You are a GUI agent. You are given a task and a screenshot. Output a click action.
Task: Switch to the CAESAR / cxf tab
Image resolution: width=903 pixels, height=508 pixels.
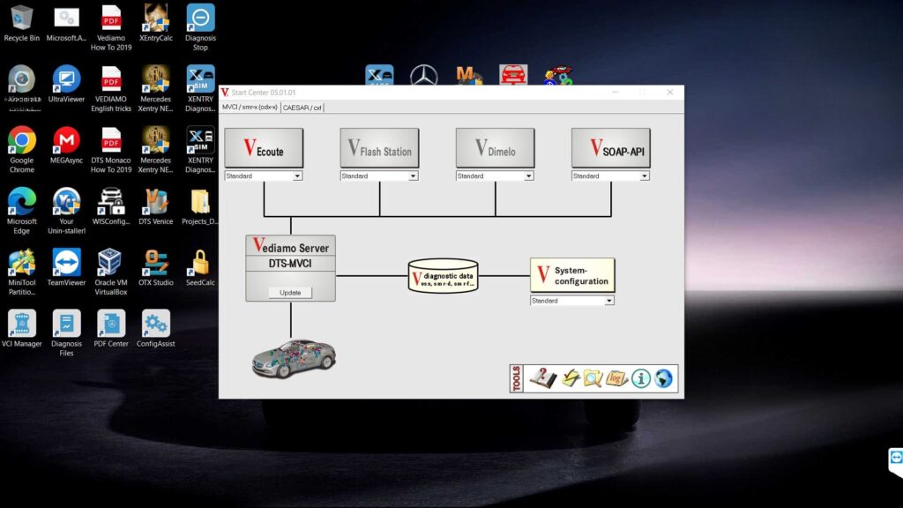tap(303, 108)
